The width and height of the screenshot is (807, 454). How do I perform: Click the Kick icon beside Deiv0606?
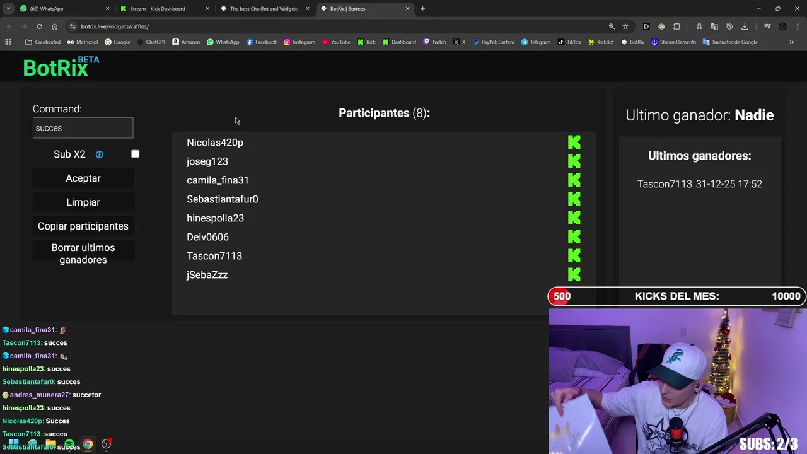click(574, 237)
